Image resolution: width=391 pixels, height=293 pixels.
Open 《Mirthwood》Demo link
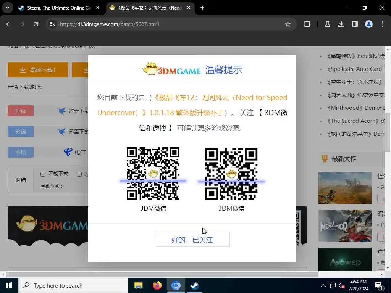tap(355, 108)
